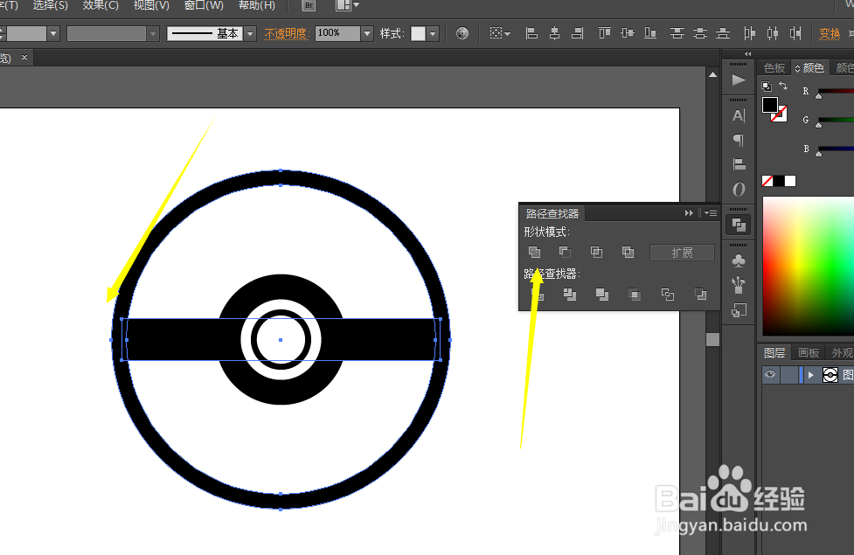Click the Exclude shape mode icon
The image size is (854, 555).
pyautogui.click(x=628, y=253)
